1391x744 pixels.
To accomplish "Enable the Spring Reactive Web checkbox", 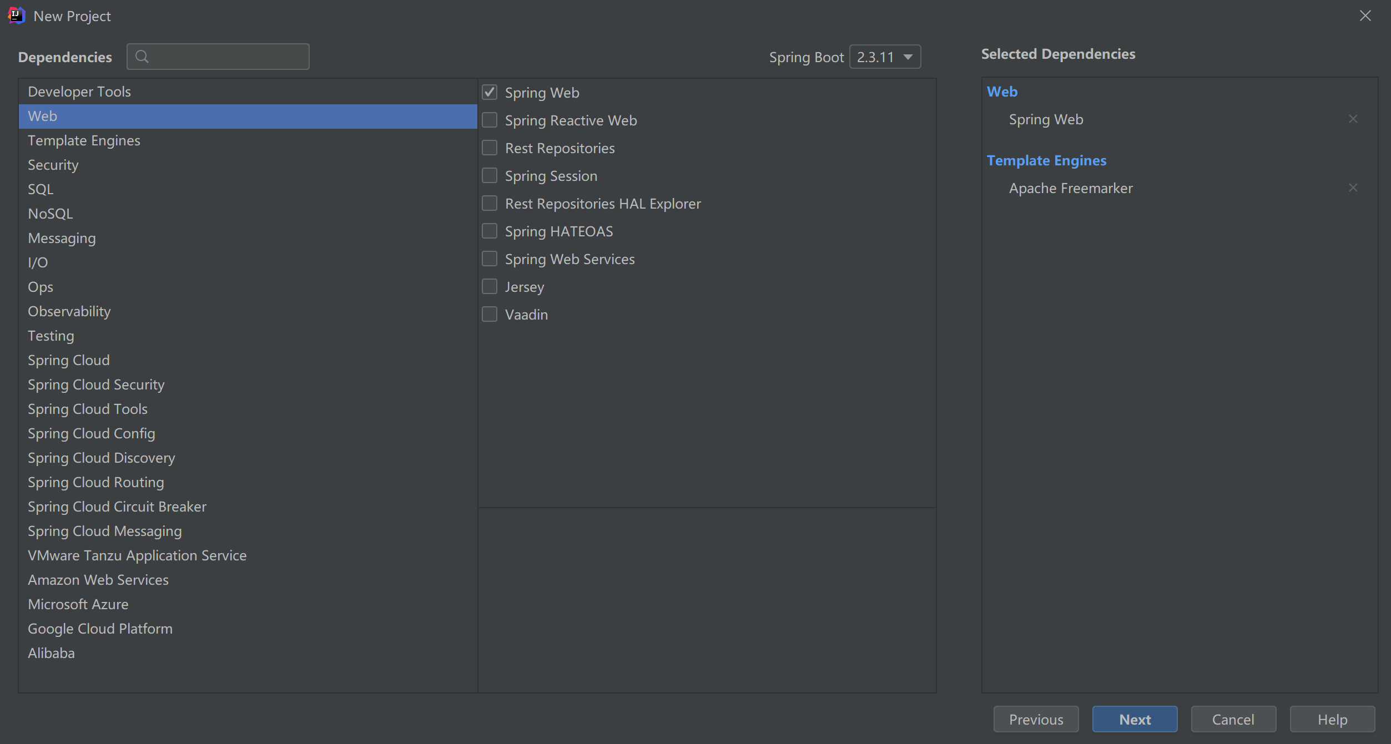I will click(x=490, y=120).
